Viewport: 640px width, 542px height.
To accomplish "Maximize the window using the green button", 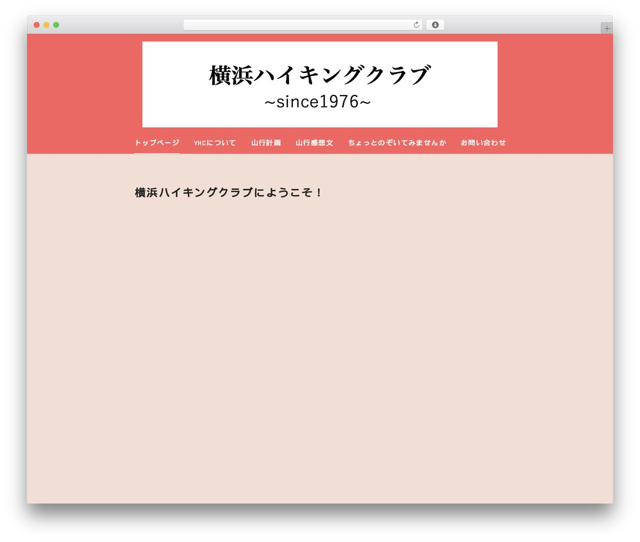I will (x=56, y=25).
